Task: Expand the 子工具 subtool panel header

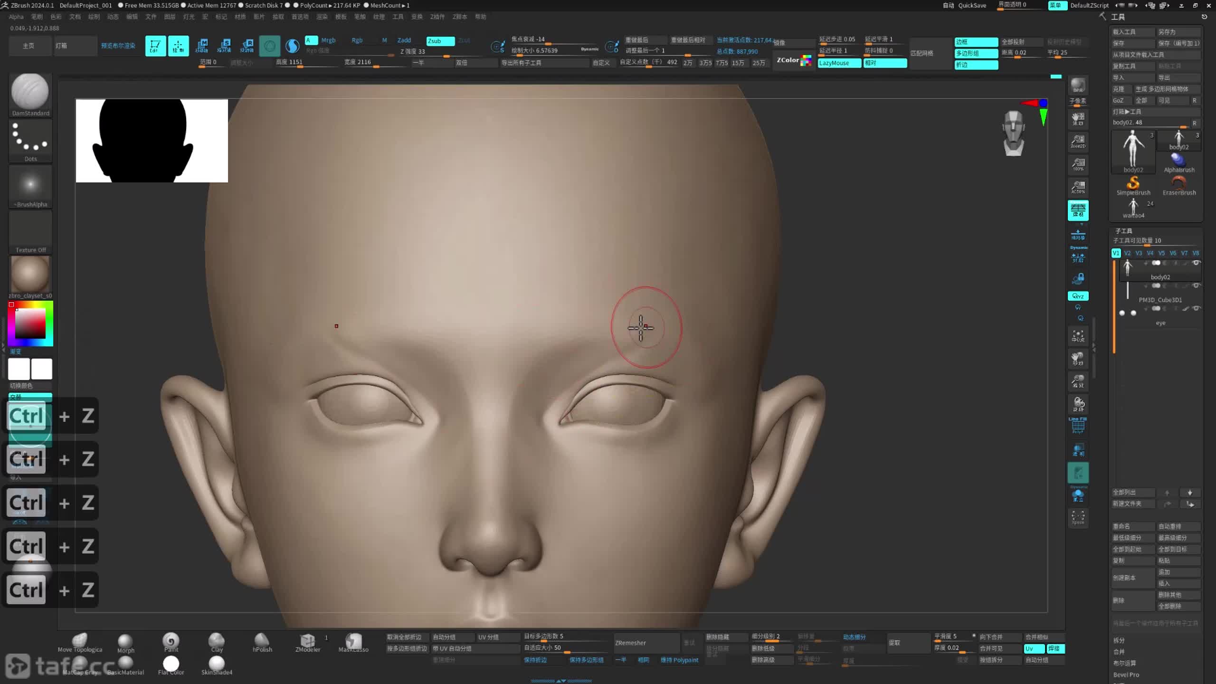Action: click(x=1124, y=231)
